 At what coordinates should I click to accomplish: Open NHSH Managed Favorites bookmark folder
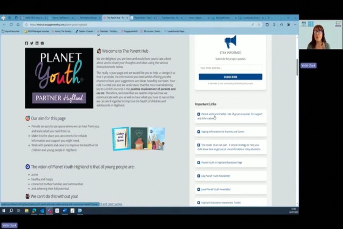click(37, 31)
